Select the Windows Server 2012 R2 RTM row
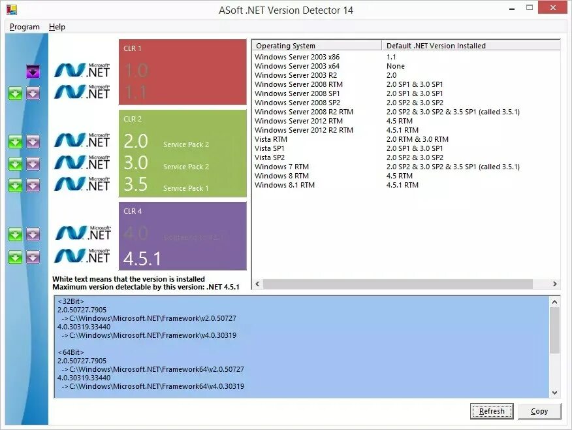This screenshot has width=572, height=430. pyautogui.click(x=406, y=130)
